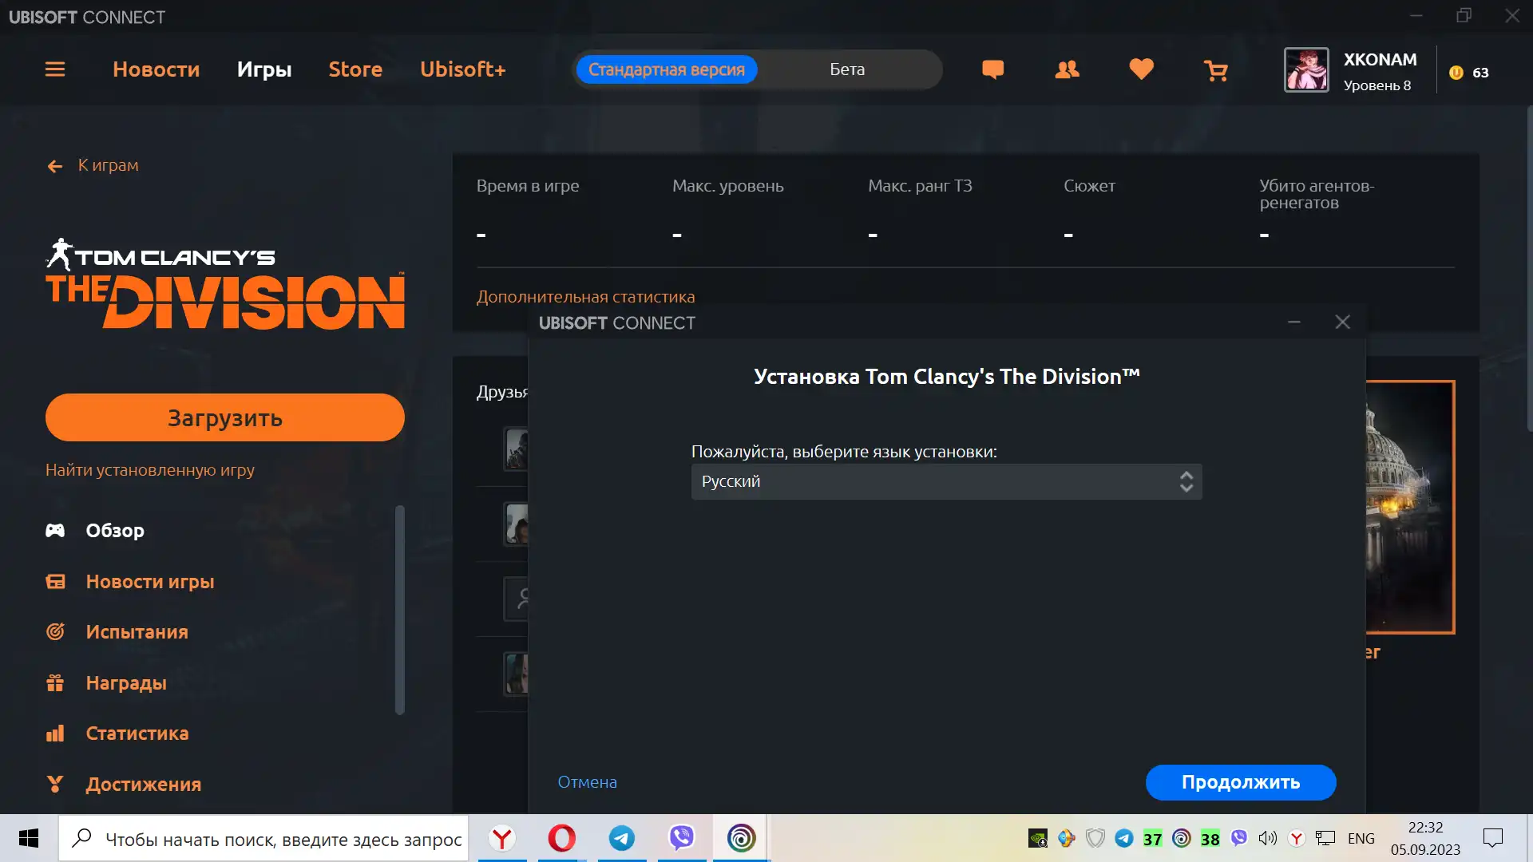Viewport: 1533px width, 862px height.
Task: Click the target icon beside Испытания
Action: 55,632
